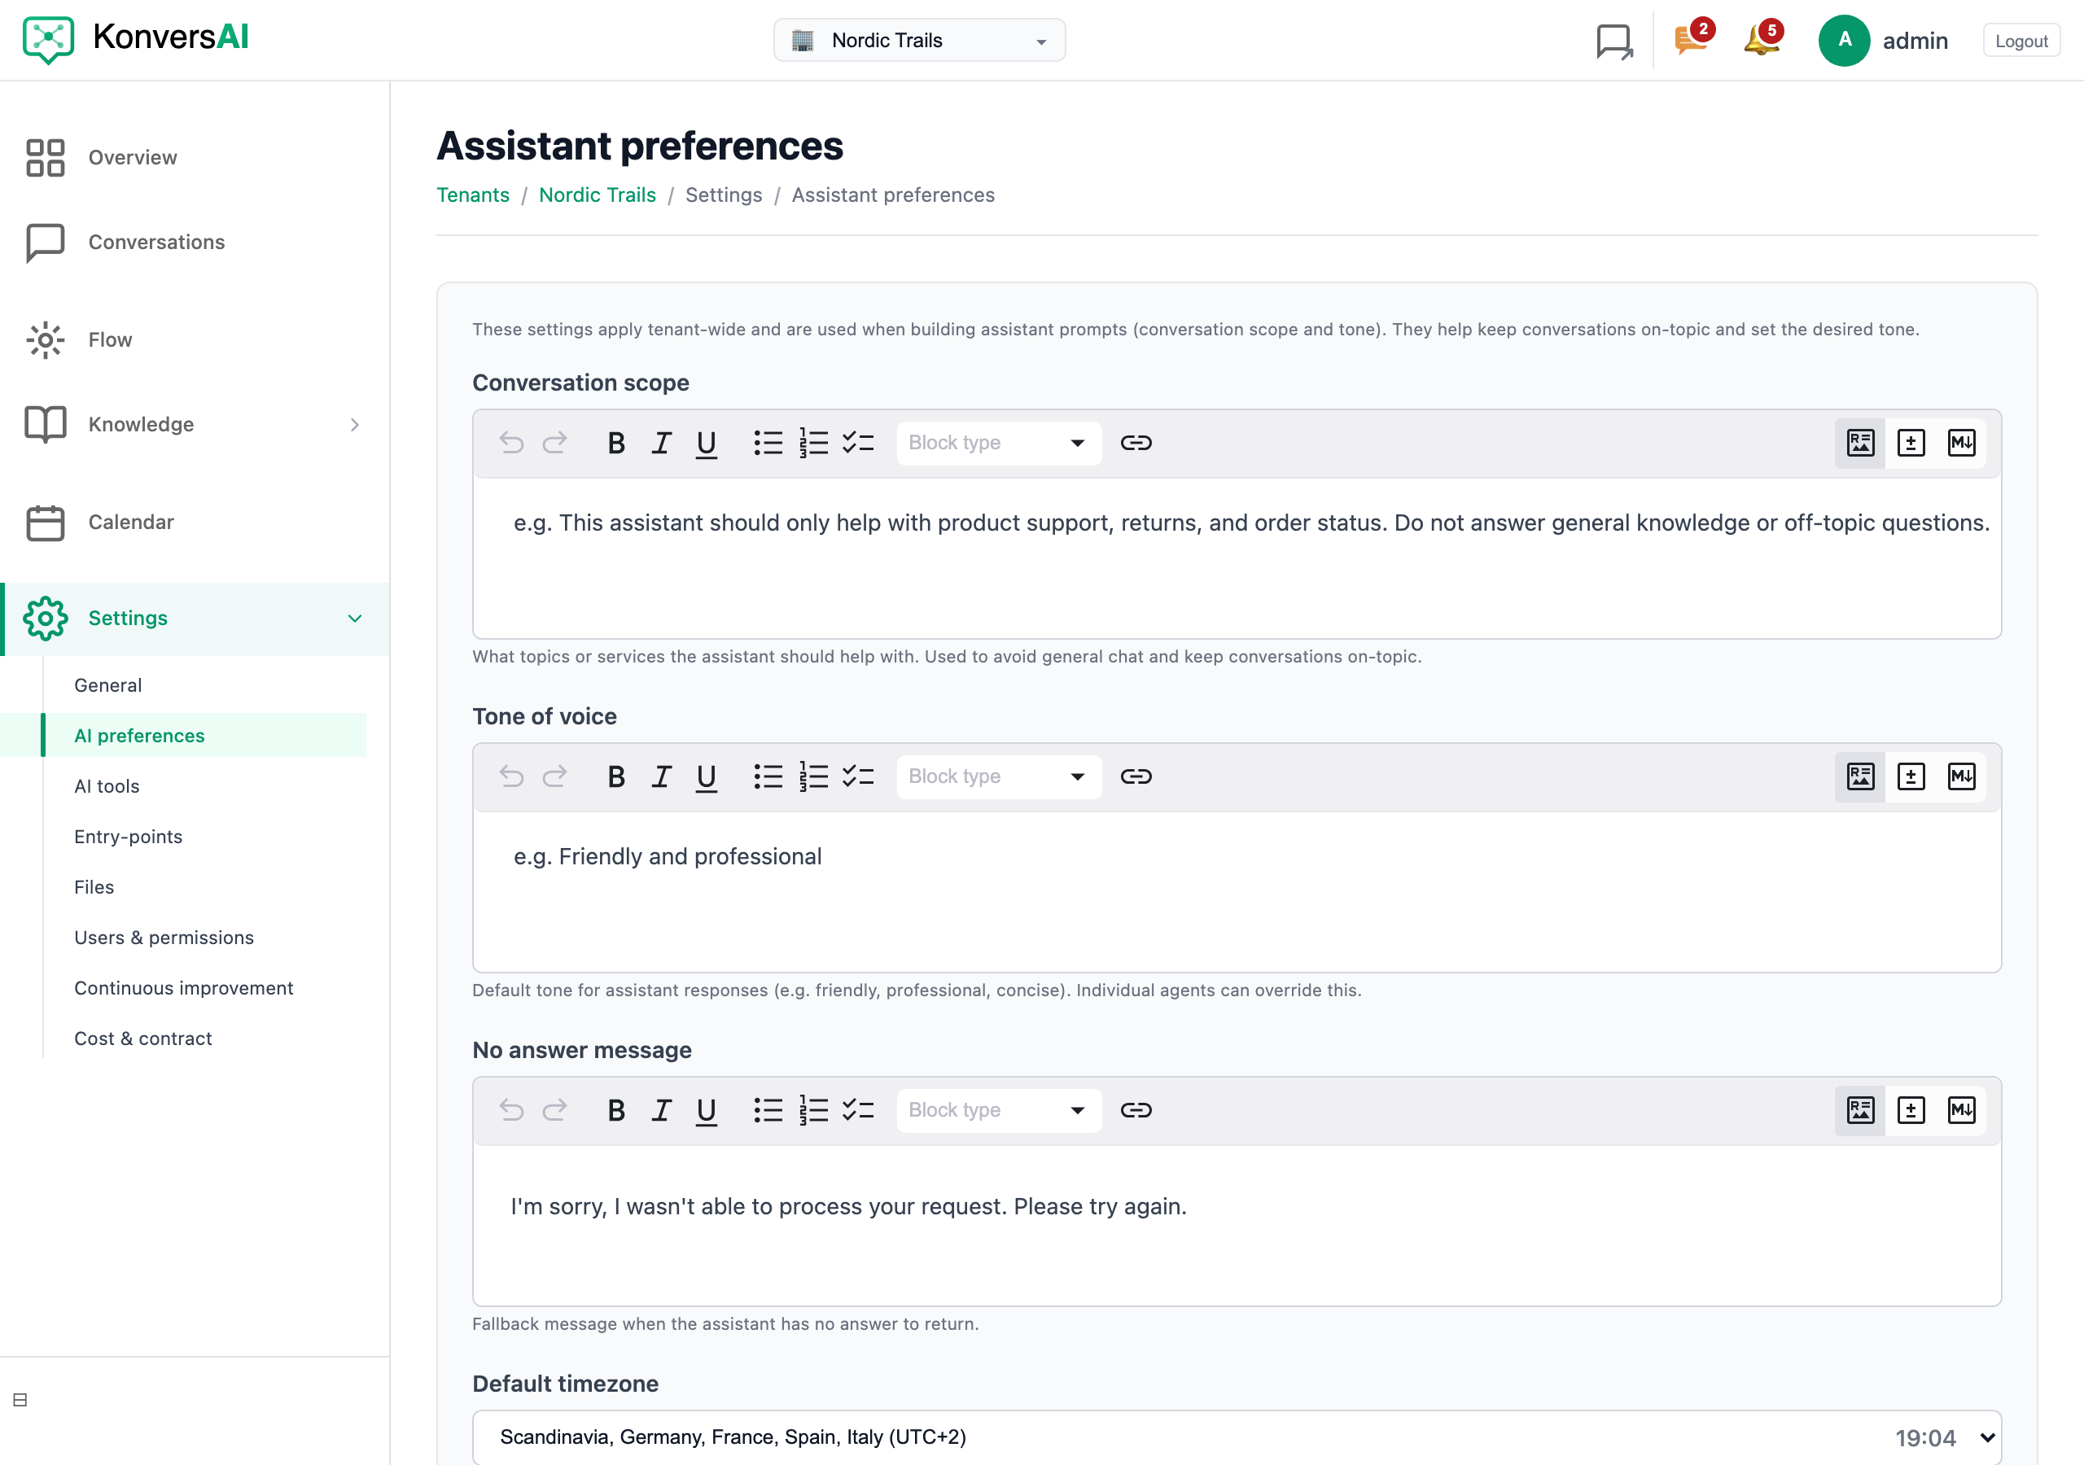Switch Tone of voice editor to rich-text mode
Image resolution: width=2084 pixels, height=1465 pixels.
point(1860,777)
